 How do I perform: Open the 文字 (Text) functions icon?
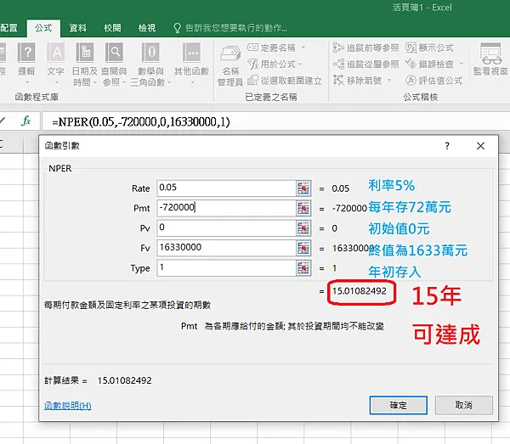[55, 53]
